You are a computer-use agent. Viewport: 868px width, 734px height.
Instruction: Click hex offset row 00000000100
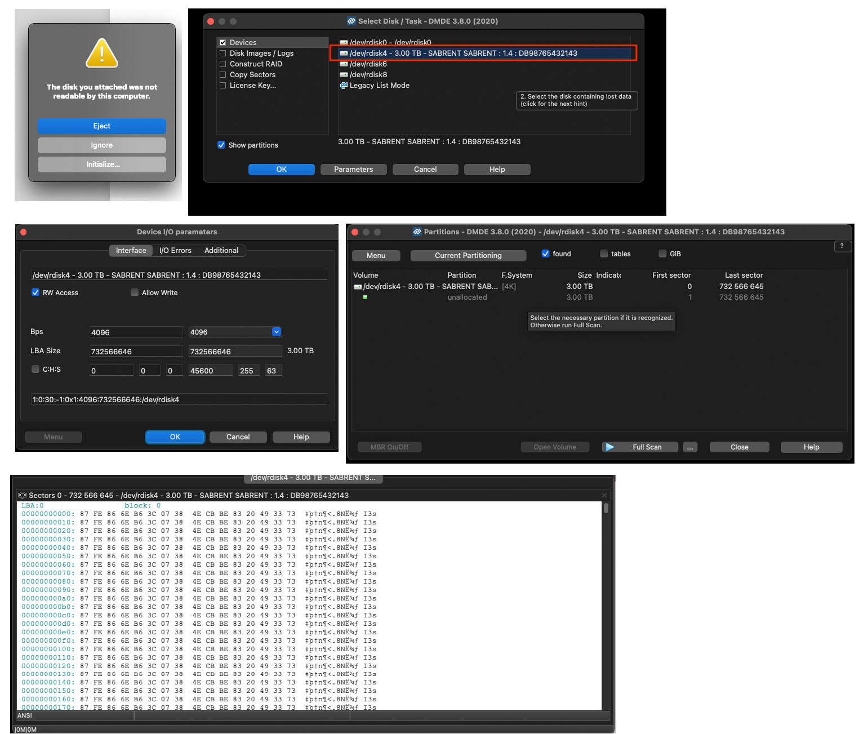(48, 650)
